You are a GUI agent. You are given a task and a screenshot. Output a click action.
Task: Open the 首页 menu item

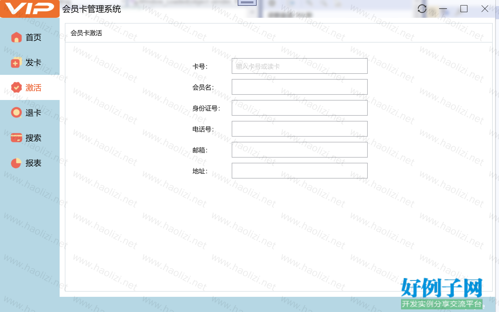[30, 37]
